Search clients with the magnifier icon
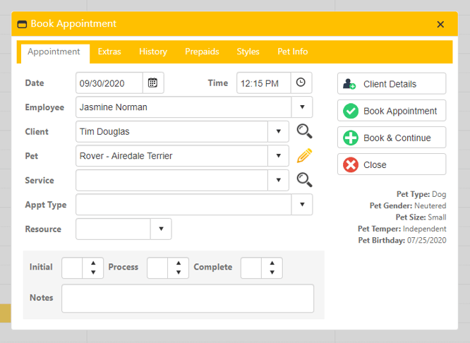Viewport: 470px width, 343px height. pos(304,131)
